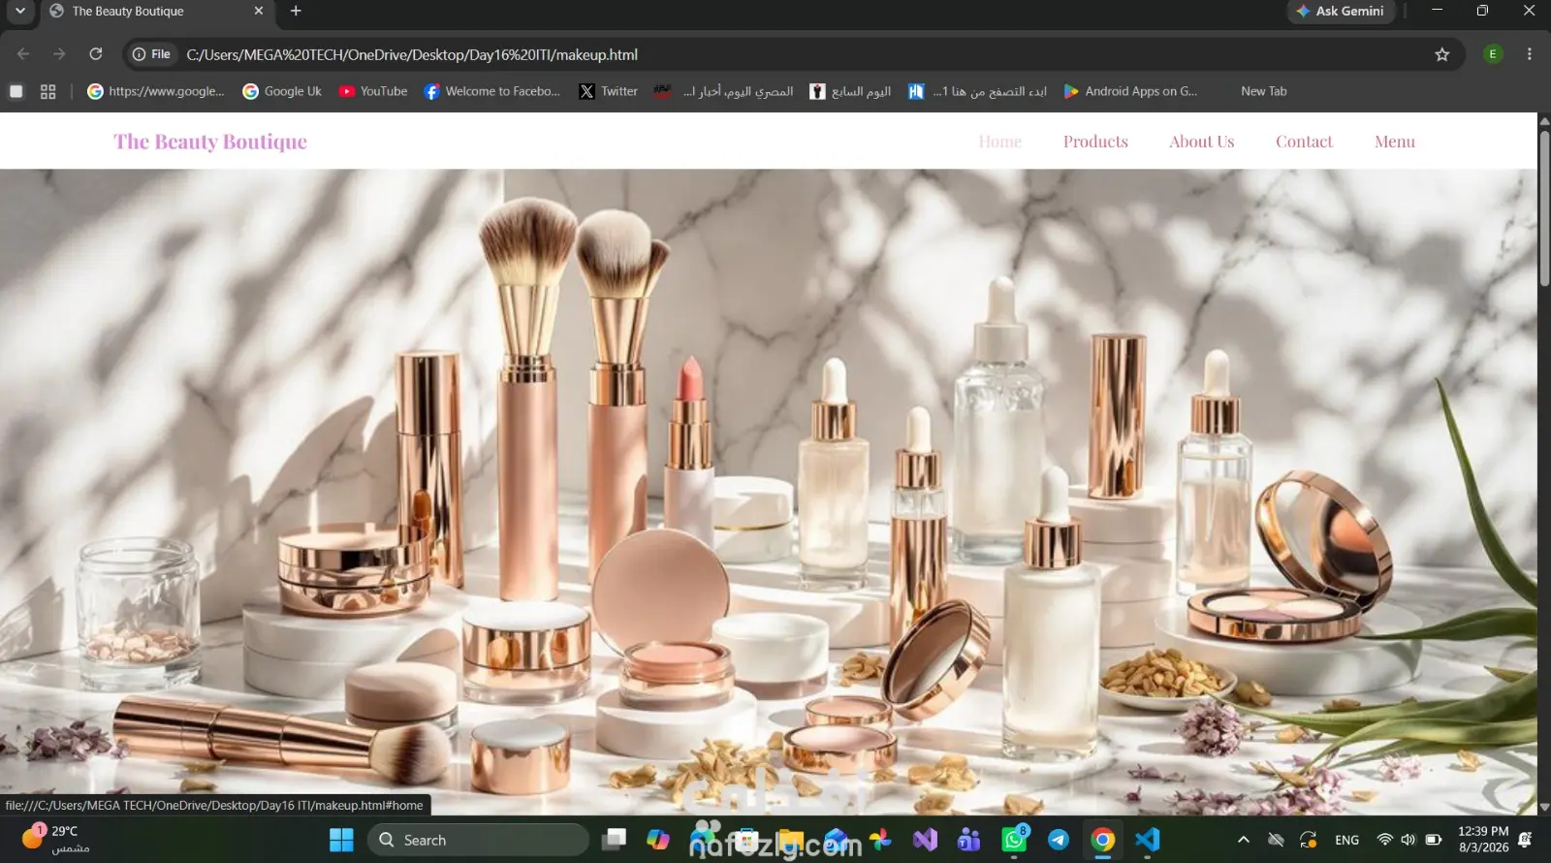Open the clock showing 12:39 PM
Screen dimensions: 1551x863
[1483, 840]
